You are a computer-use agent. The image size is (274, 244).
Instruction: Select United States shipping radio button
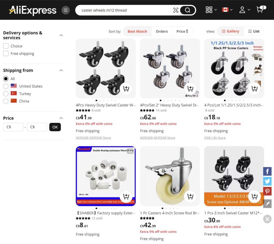[6, 86]
